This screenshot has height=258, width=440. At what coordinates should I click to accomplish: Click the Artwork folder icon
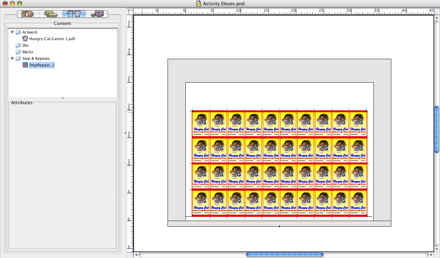click(x=18, y=32)
